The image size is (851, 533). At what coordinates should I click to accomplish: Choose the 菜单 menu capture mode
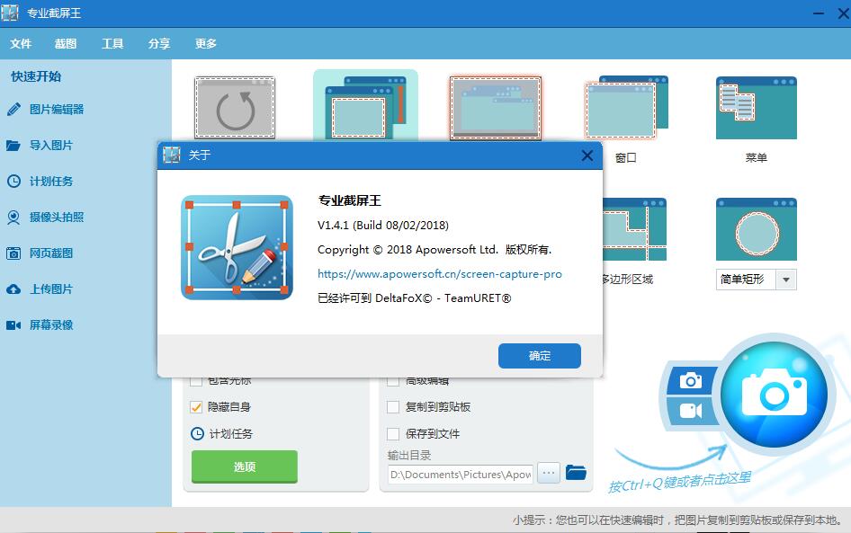pyautogui.click(x=756, y=108)
